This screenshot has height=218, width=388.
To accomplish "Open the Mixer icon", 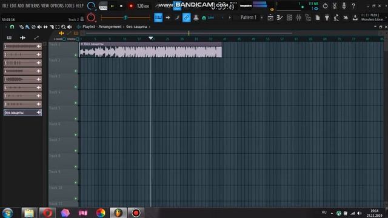I will [298, 18].
